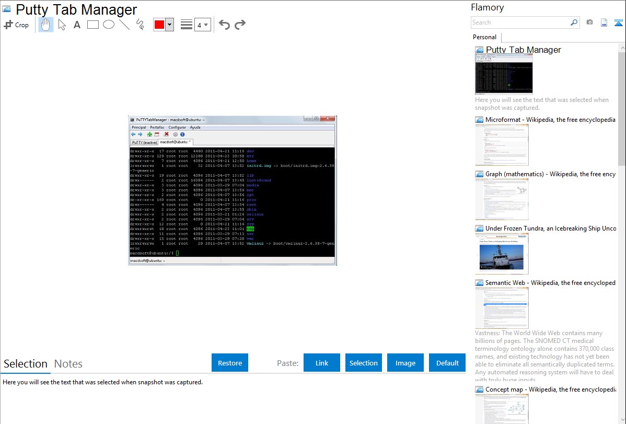Screen dimensions: 626x424
Task: Click the Putty Tab Manager title in sidebar
Action: [x=524, y=50]
